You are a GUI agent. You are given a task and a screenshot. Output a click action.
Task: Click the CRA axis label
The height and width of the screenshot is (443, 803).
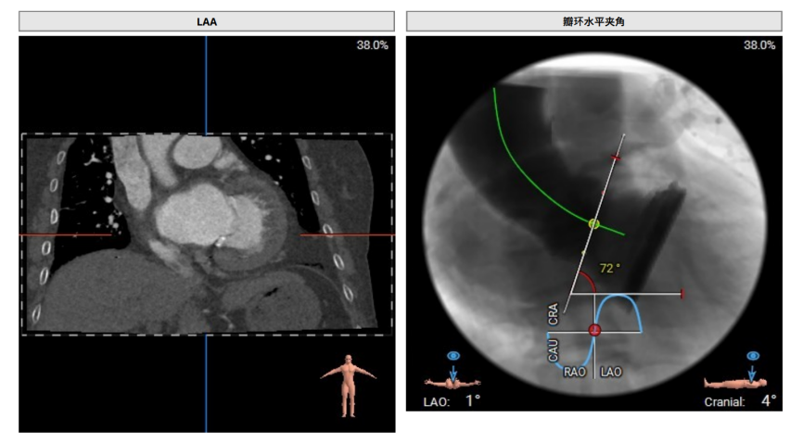tap(553, 314)
